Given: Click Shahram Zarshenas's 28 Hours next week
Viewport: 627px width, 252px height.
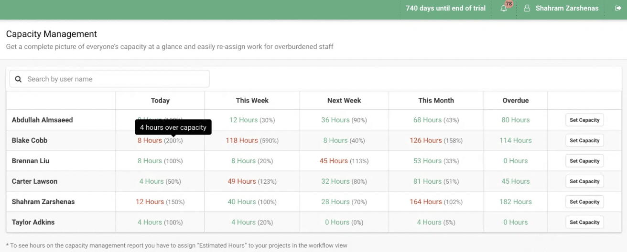Looking at the screenshot, I should pos(344,202).
